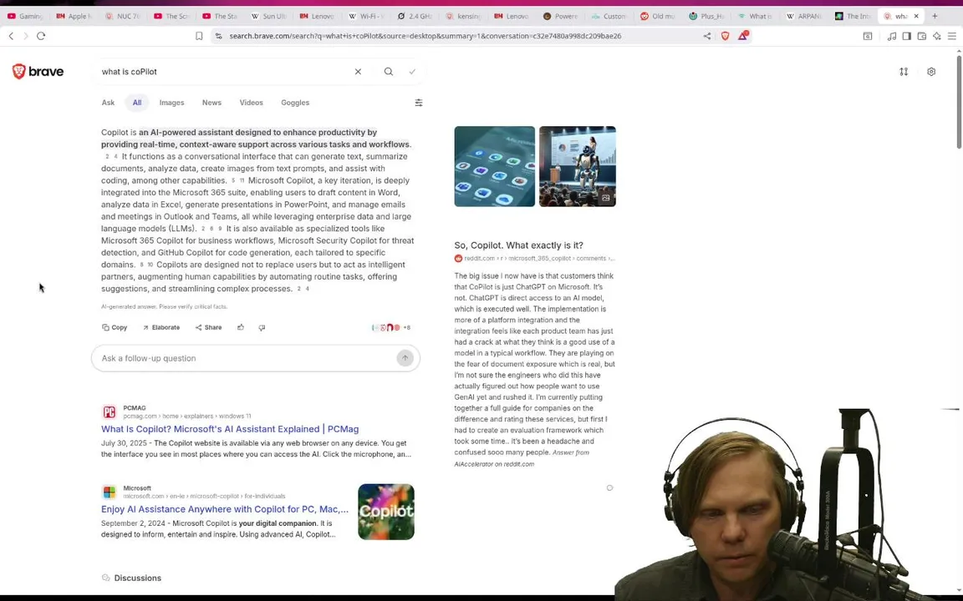Open the search filter sliders icon
This screenshot has height=601, width=963.
coord(419,103)
